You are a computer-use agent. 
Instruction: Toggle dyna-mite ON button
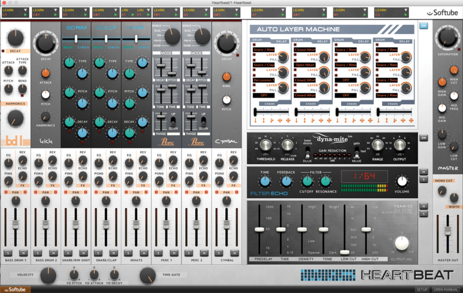tap(424, 138)
